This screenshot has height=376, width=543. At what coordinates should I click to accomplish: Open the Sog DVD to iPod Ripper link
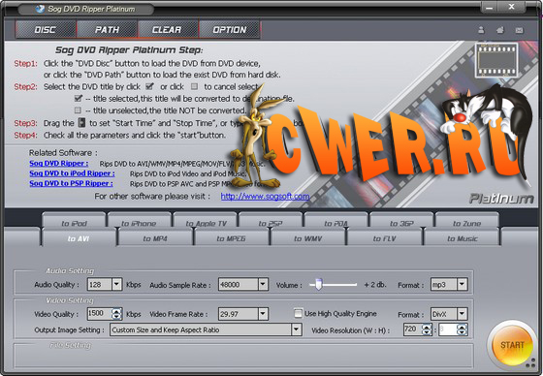(x=72, y=173)
